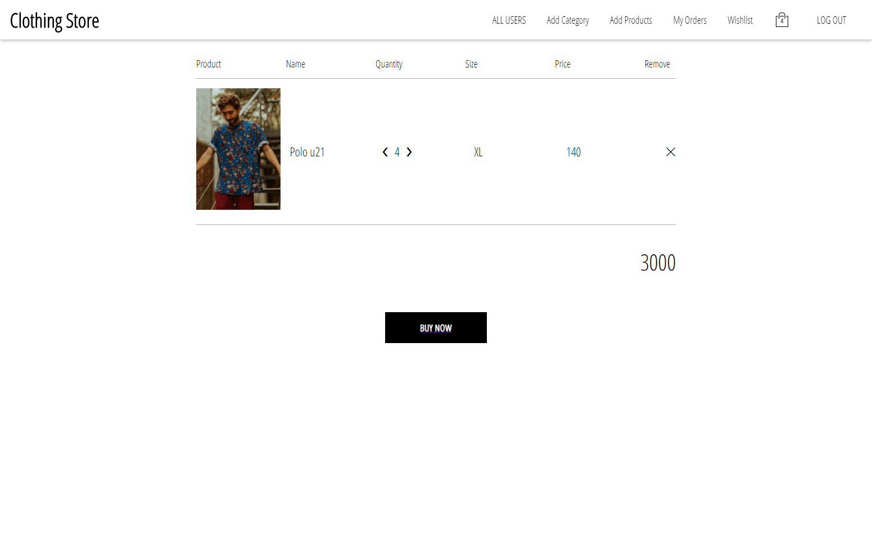Remove Polo u21 with the X icon
The width and height of the screenshot is (872, 554).
[670, 152]
